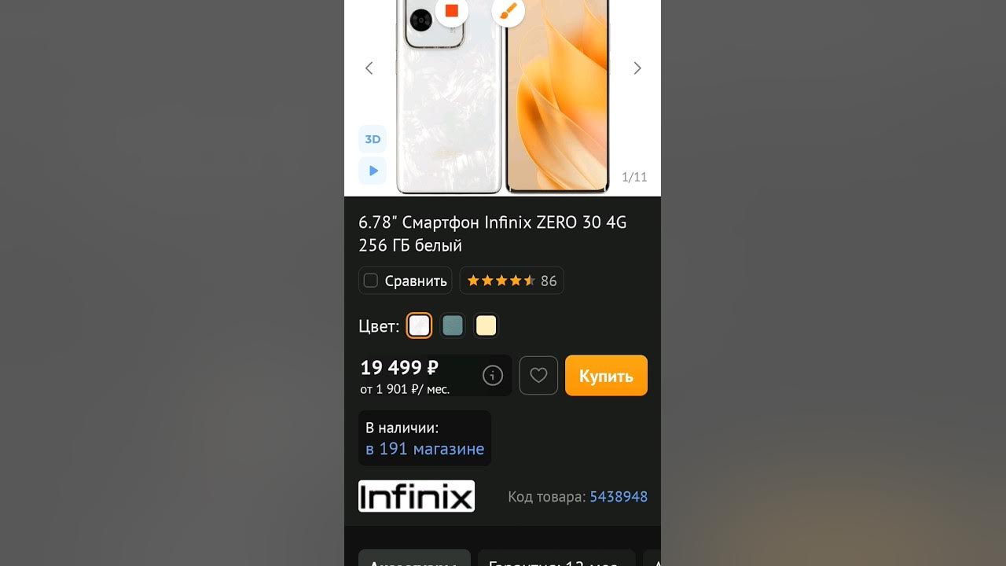Tap the phone product image
Screen dimensions: 1006x566
click(503, 97)
